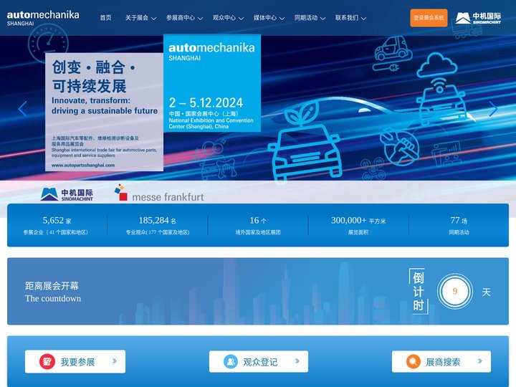Expand the chevron beside 关于展会
The height and width of the screenshot is (387, 516).
[153, 19]
